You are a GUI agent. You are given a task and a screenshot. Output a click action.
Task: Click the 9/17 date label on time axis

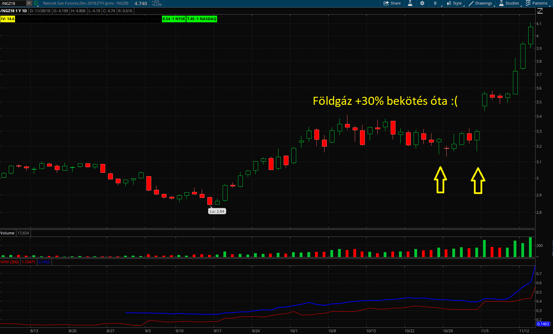[x=217, y=331]
